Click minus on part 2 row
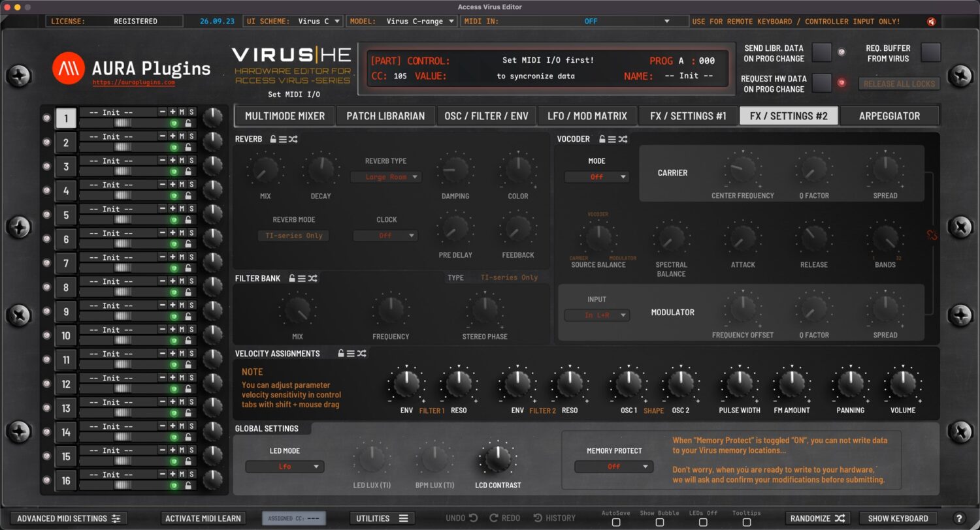Viewport: 980px width, 530px height. [163, 136]
